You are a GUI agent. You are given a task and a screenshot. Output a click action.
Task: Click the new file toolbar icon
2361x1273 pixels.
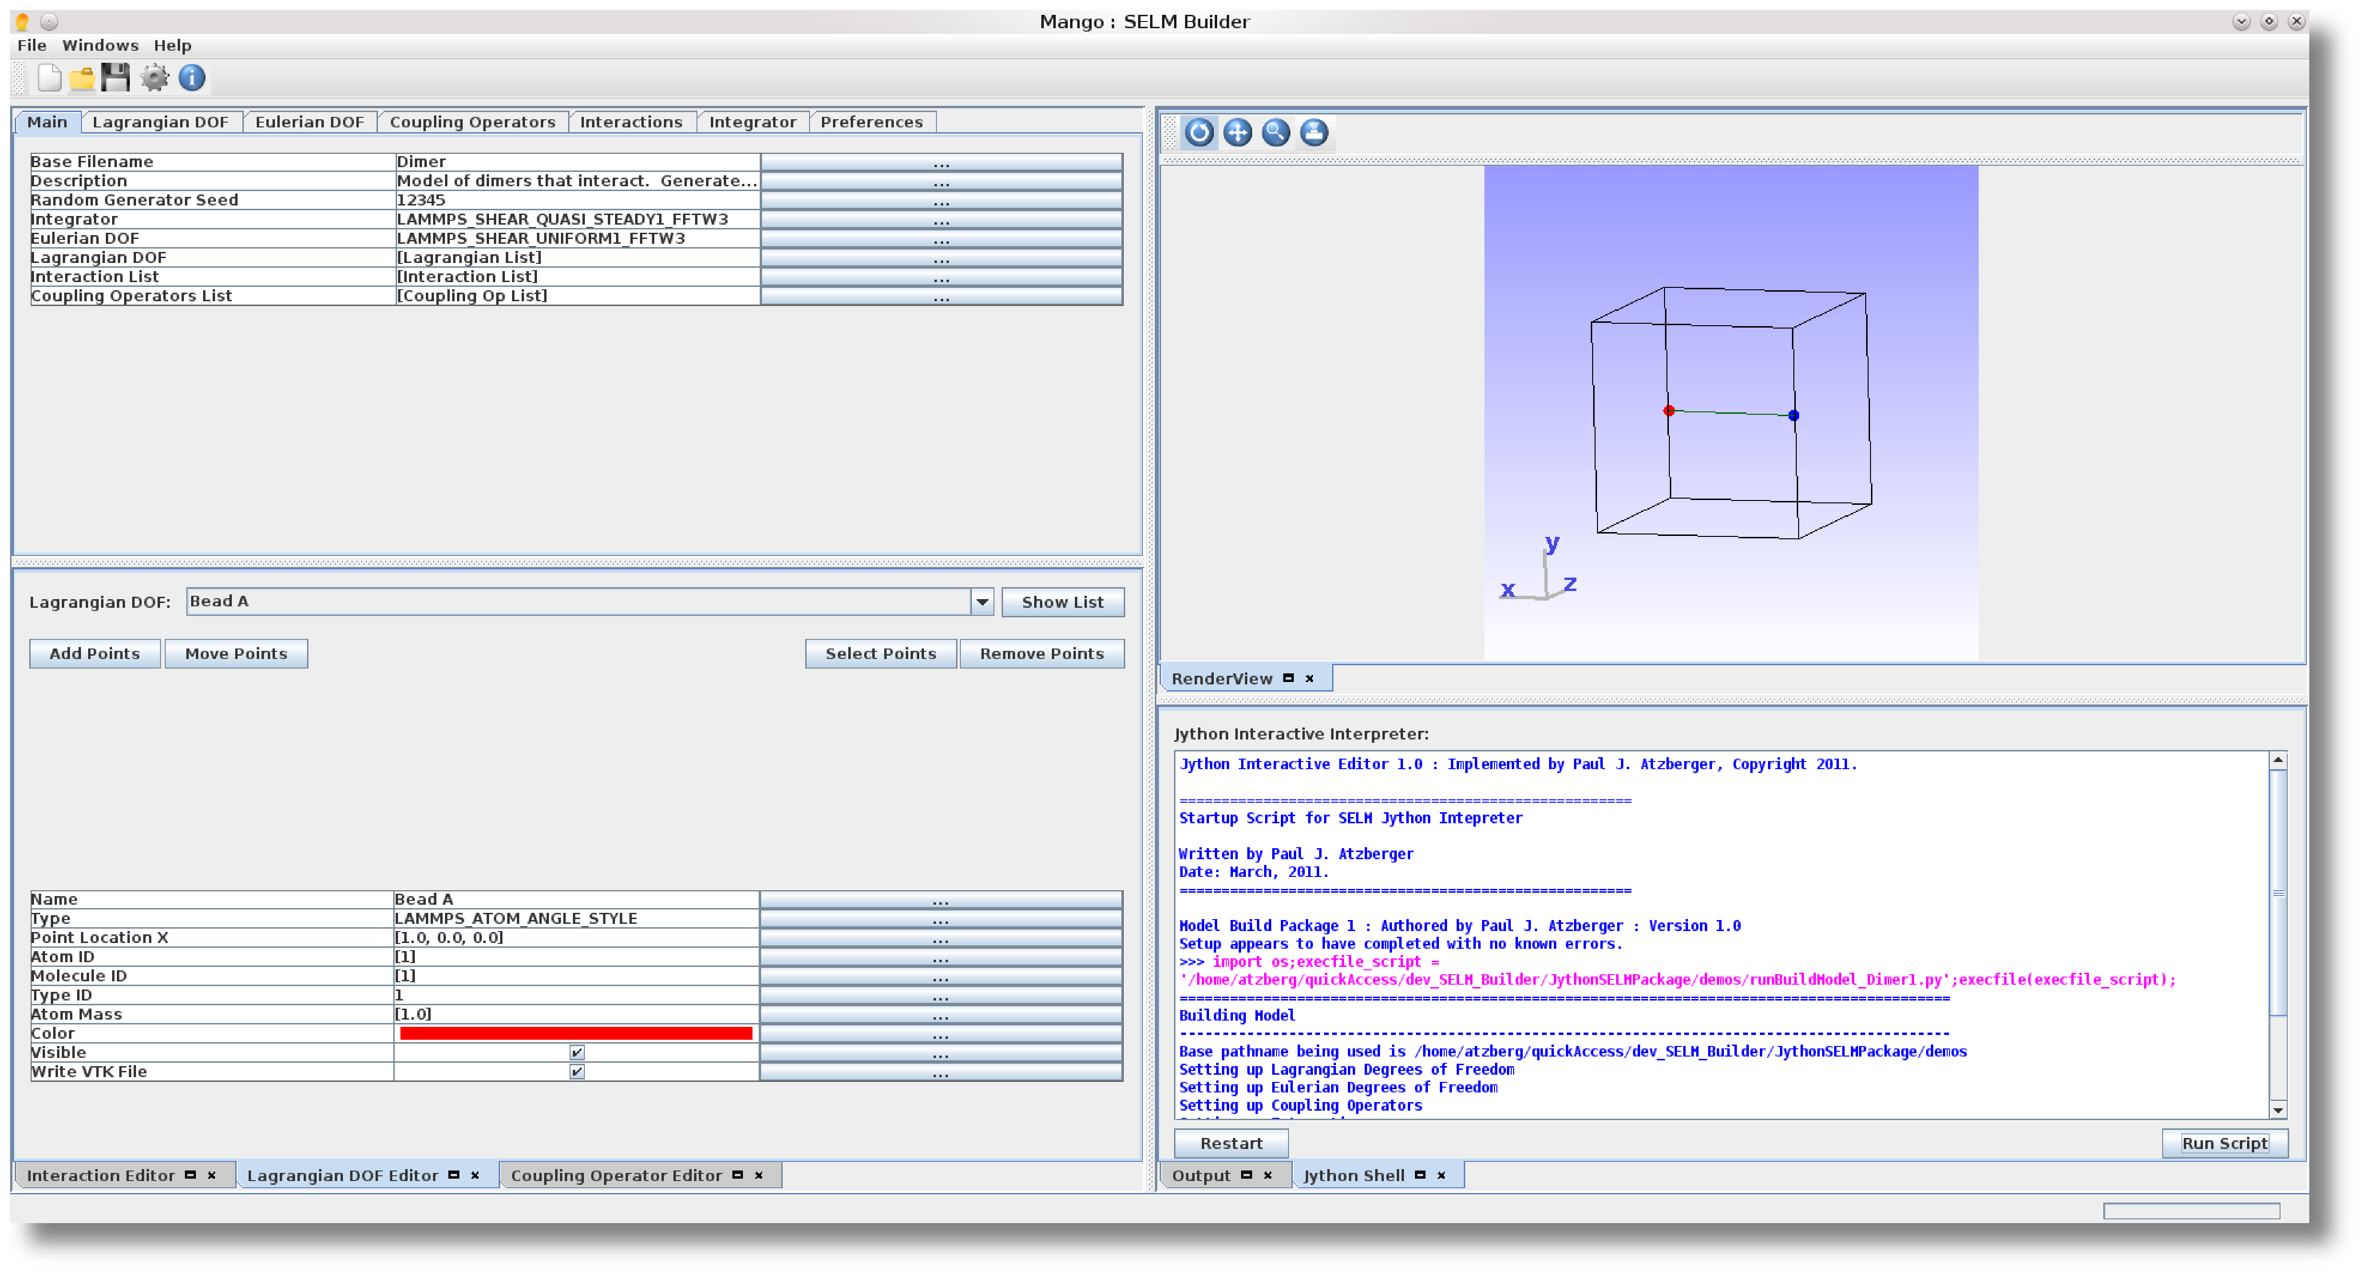coord(49,78)
